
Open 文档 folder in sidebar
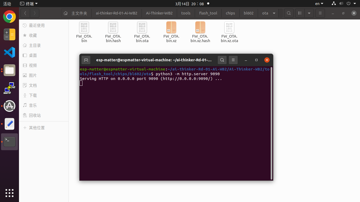point(44,85)
